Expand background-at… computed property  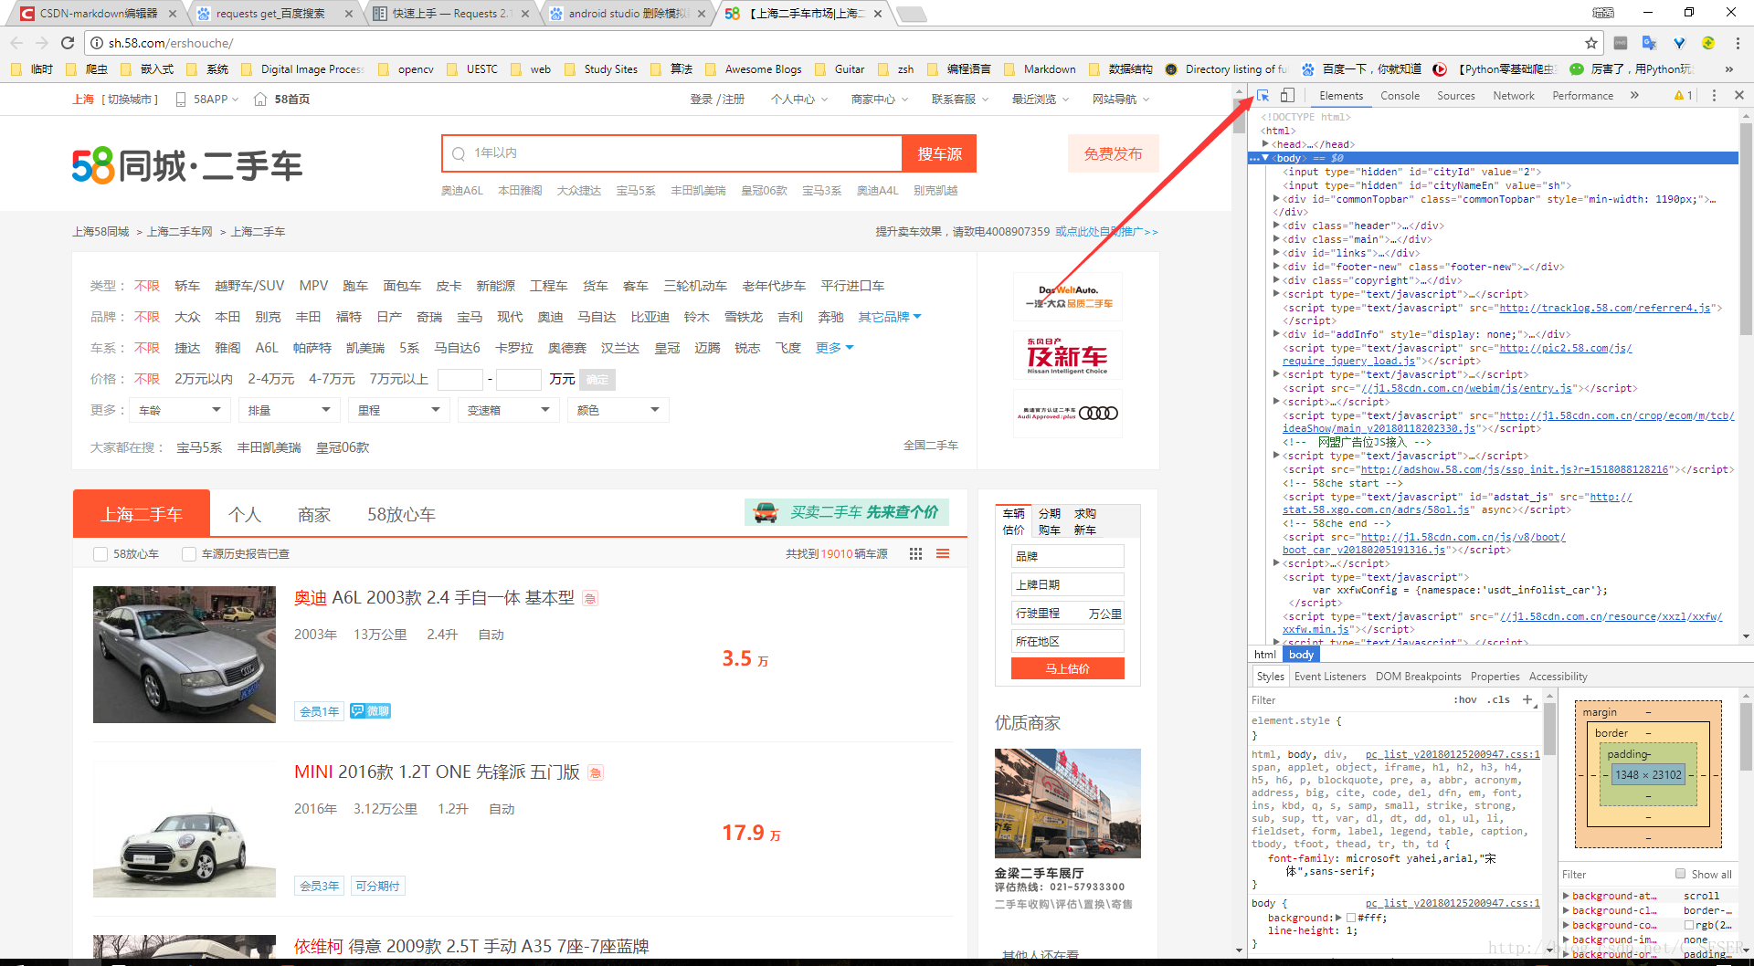pyautogui.click(x=1566, y=896)
